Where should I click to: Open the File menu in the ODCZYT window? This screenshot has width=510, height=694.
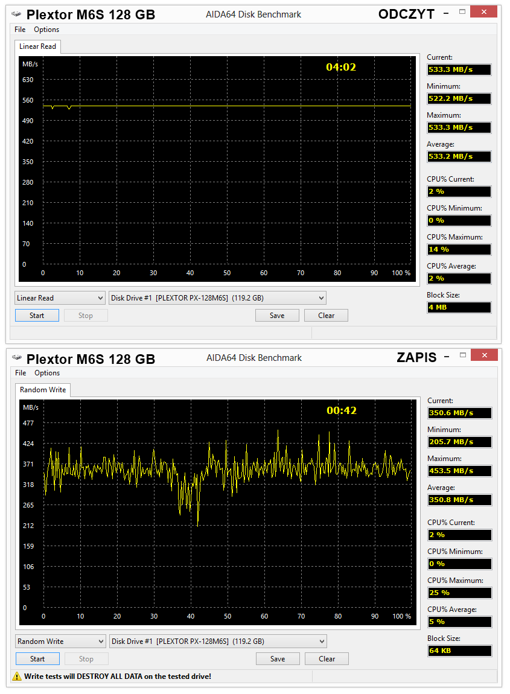pyautogui.click(x=20, y=30)
